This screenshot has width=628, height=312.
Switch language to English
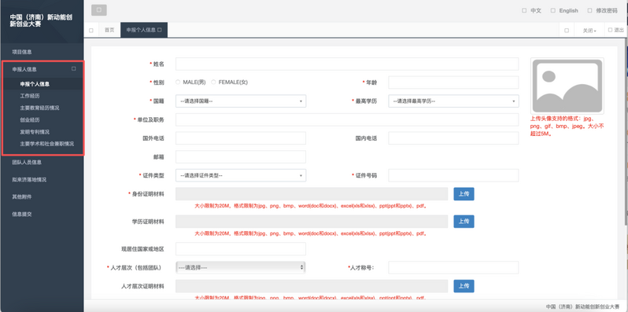[x=569, y=11]
